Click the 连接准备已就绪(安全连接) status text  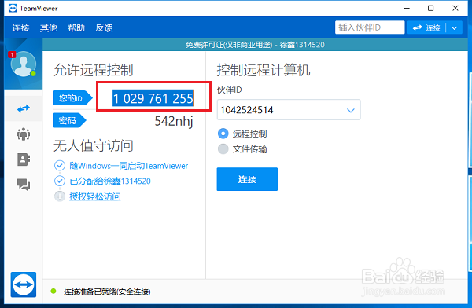tap(107, 291)
